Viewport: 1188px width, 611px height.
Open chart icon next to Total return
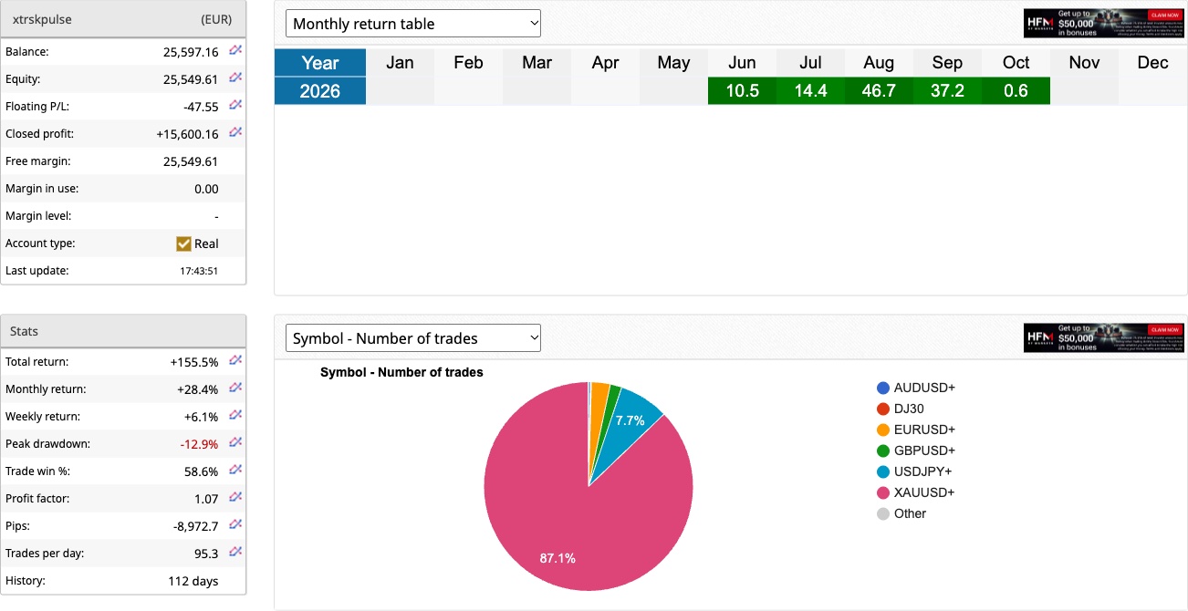point(235,360)
